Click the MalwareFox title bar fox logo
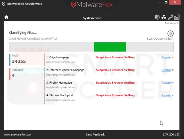This screenshot has height=139, width=184. pyautogui.click(x=4, y=4)
